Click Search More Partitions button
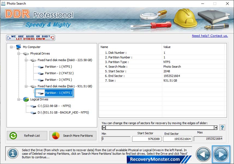 coord(73,136)
